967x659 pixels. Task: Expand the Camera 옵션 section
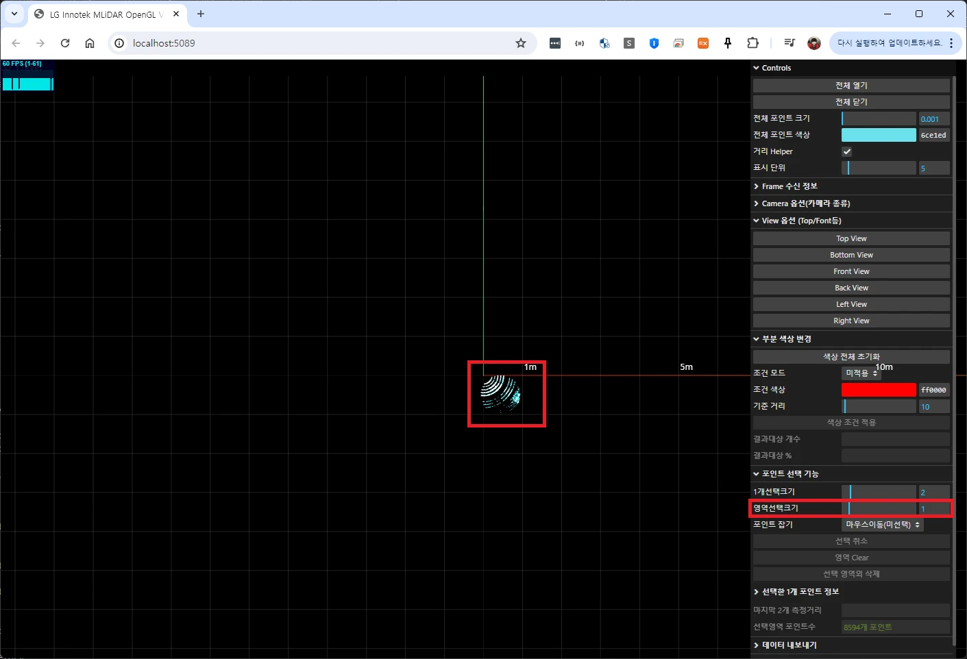point(851,203)
